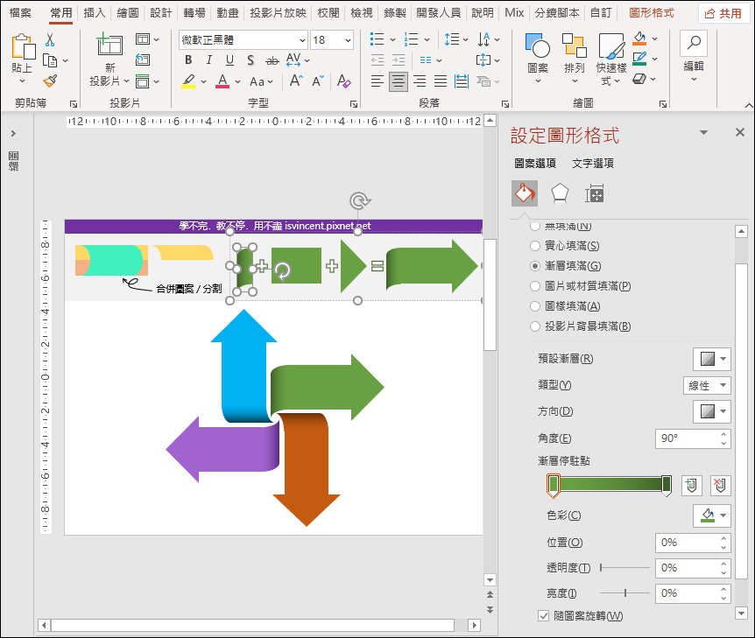
Task: Click the Format Painter brush icon
Action: pyautogui.click(x=50, y=81)
